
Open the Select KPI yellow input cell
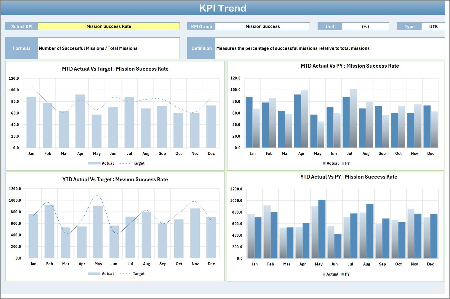click(109, 26)
